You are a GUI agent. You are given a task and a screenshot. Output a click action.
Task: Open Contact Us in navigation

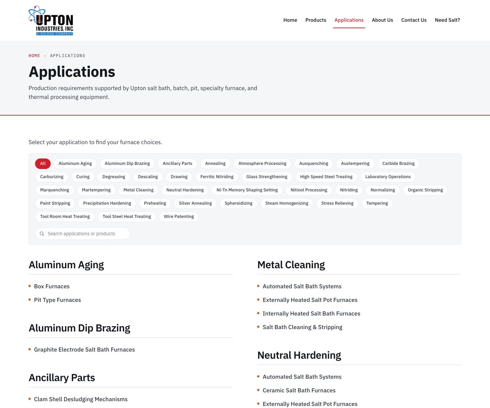(x=414, y=20)
